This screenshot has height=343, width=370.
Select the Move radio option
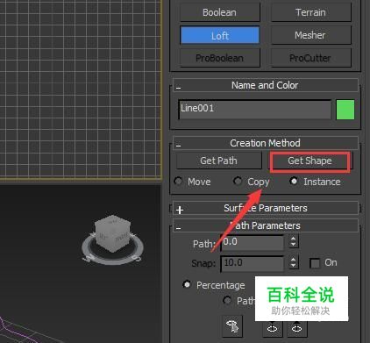click(x=178, y=182)
